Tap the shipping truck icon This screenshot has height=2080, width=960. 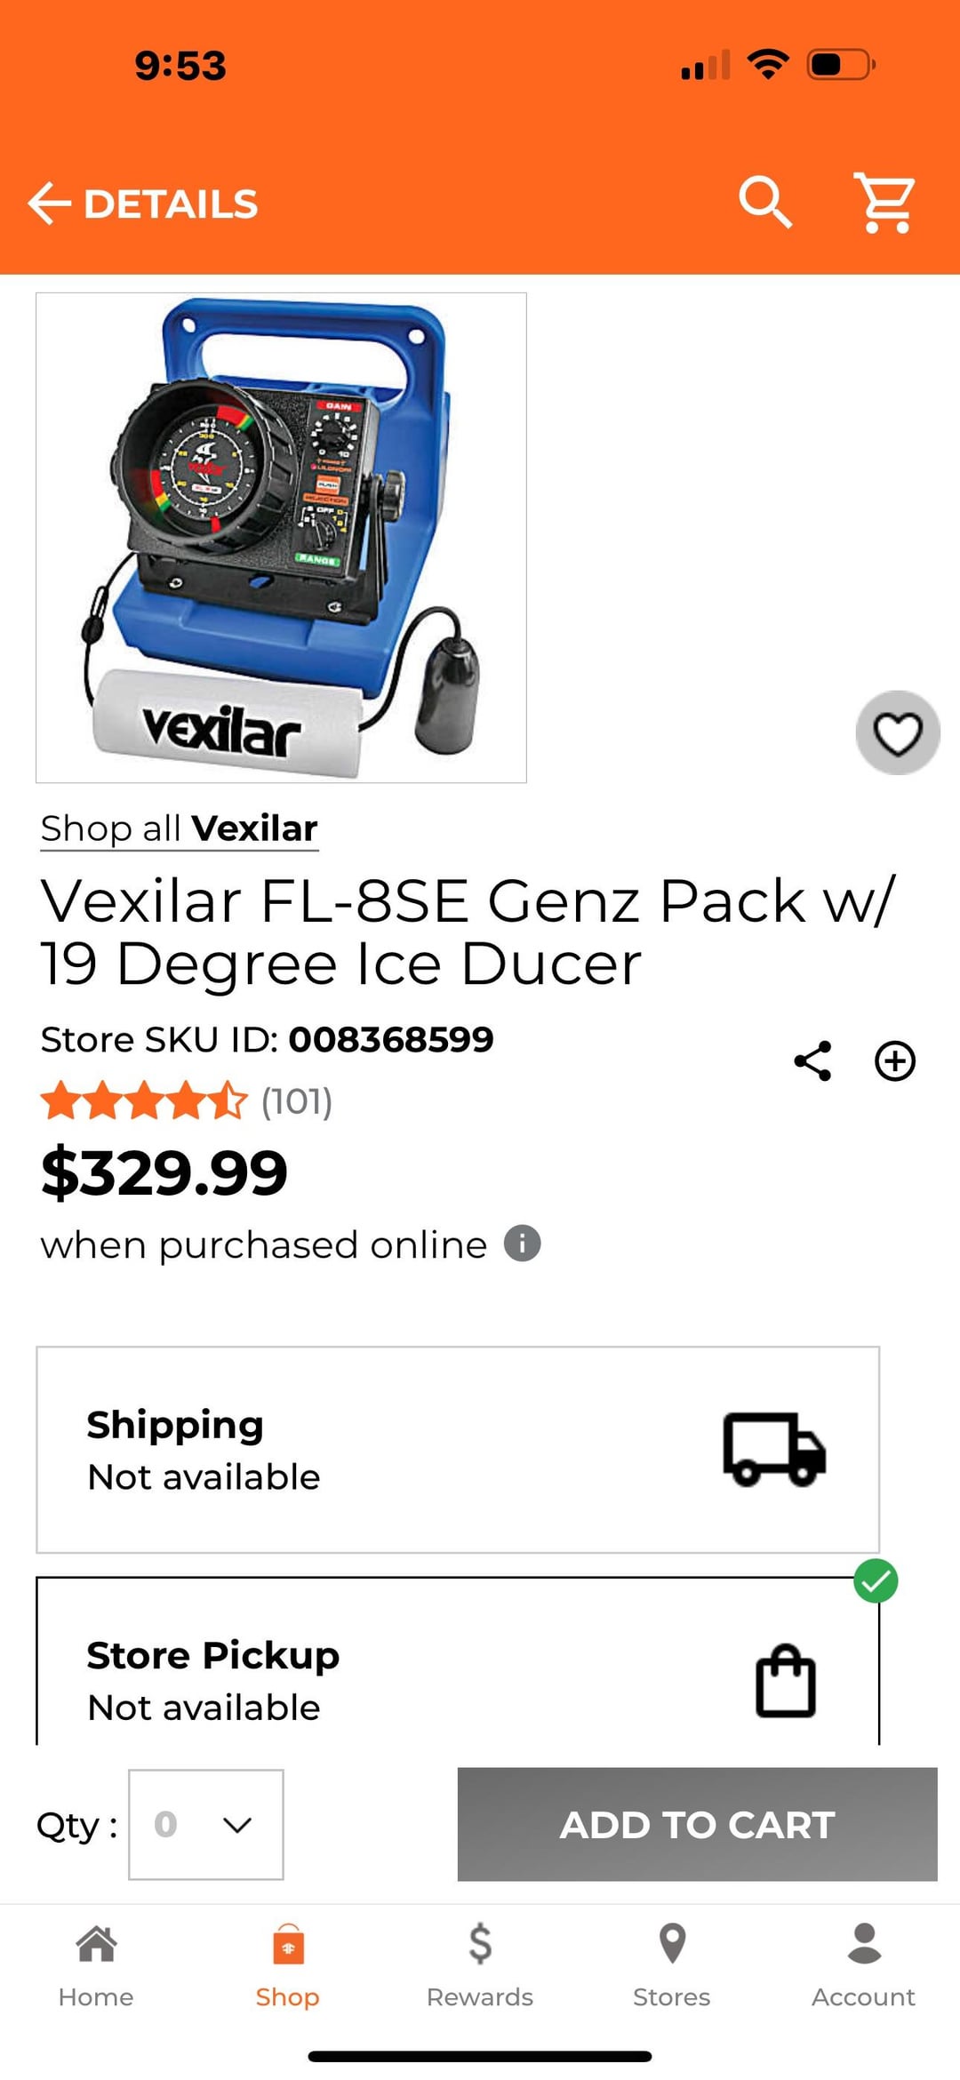774,1449
